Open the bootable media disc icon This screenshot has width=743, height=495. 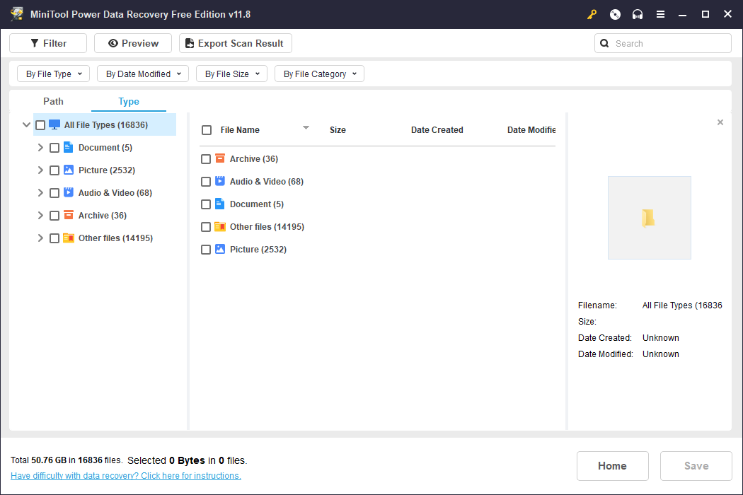coord(615,15)
